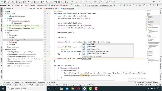The height and width of the screenshot is (91, 162).
Task: Open the Layout Inspector
Action: (152, 83)
